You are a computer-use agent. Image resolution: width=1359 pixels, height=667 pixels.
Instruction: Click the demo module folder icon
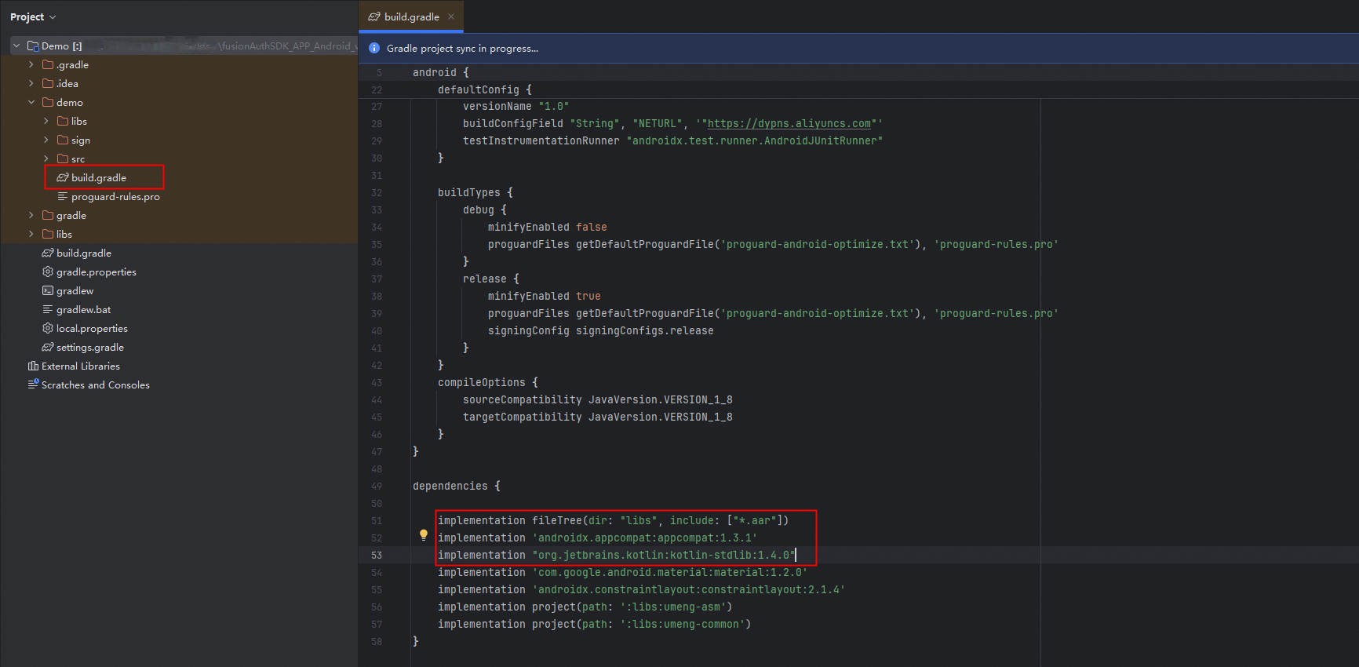point(48,102)
